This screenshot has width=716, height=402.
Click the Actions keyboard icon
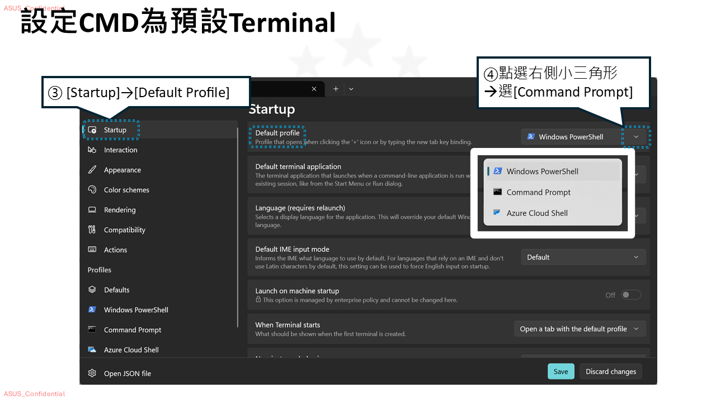coord(92,250)
